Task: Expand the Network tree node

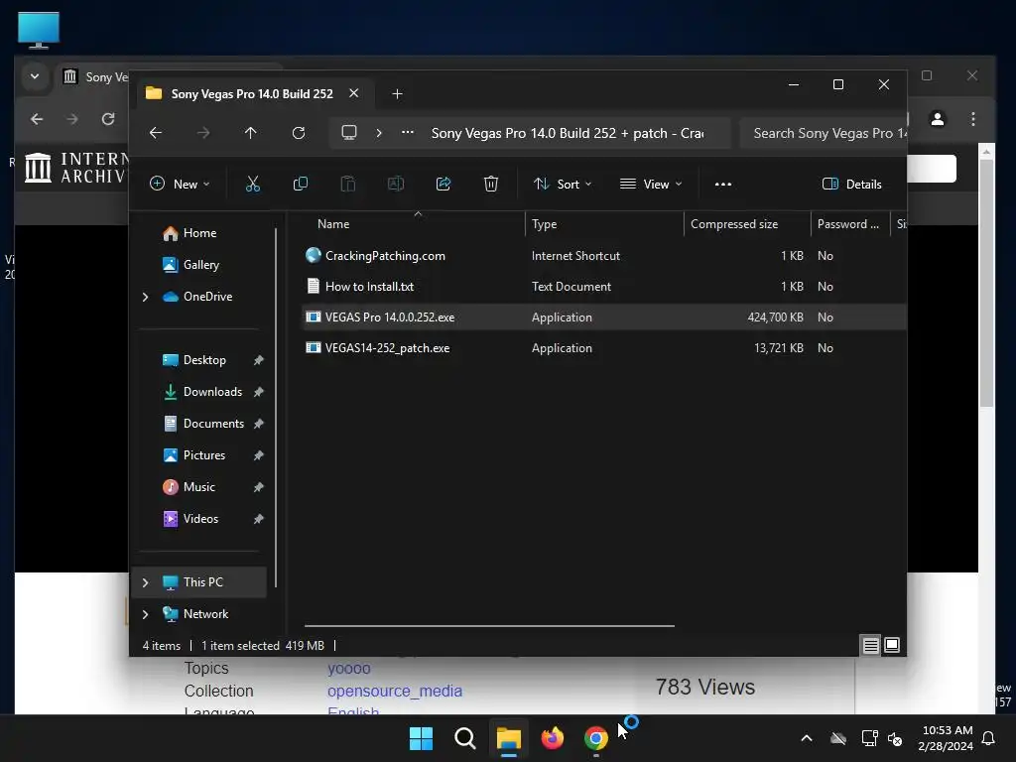Action: (x=145, y=614)
